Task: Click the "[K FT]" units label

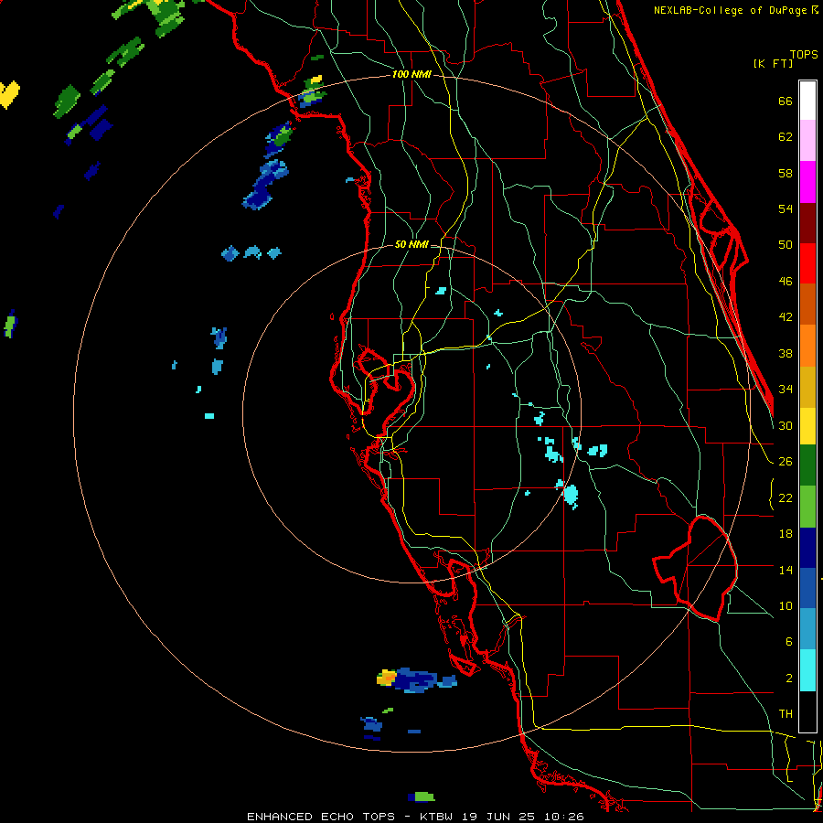Action: click(773, 63)
